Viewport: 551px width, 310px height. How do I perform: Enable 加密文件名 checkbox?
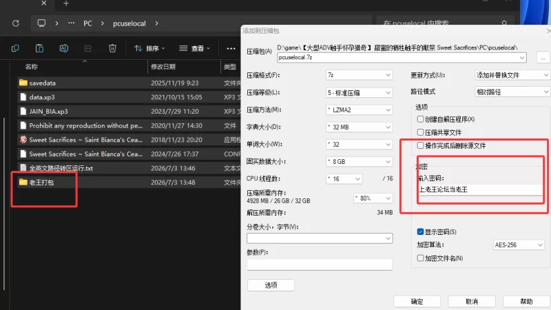(x=420, y=258)
